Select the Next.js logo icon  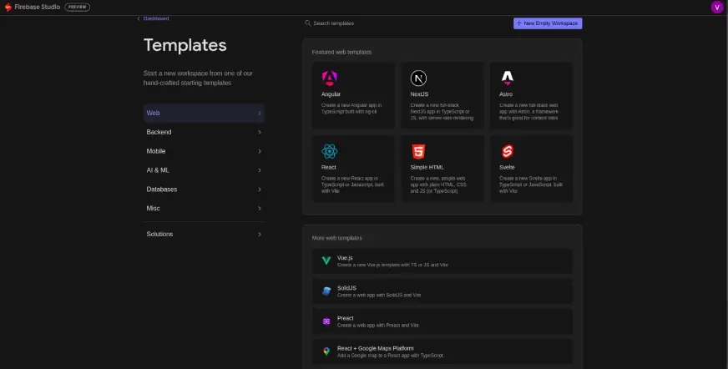[x=418, y=78]
